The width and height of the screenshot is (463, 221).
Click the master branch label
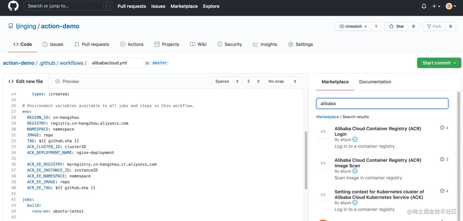[160, 63]
